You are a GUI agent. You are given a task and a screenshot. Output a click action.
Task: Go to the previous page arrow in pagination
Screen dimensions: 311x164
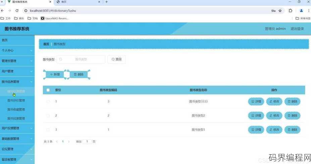(x=57, y=142)
